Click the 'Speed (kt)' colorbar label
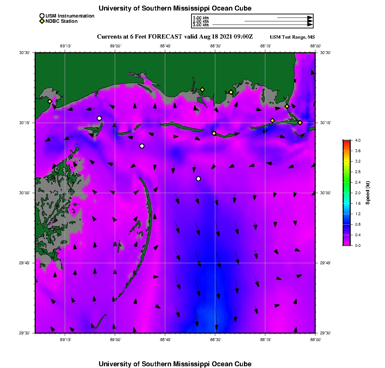This screenshot has width=385, height=368. tap(367, 193)
